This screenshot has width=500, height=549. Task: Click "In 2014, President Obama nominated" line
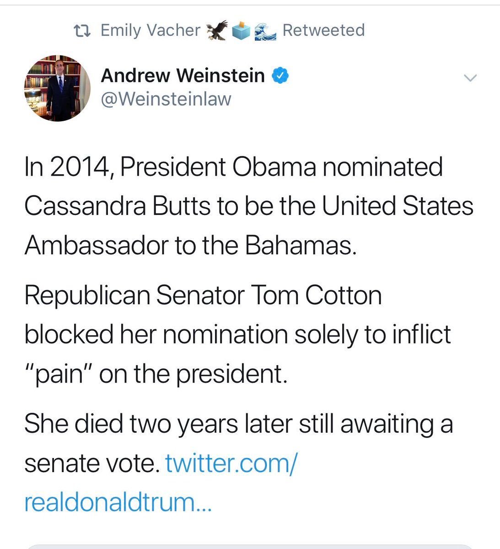click(233, 167)
